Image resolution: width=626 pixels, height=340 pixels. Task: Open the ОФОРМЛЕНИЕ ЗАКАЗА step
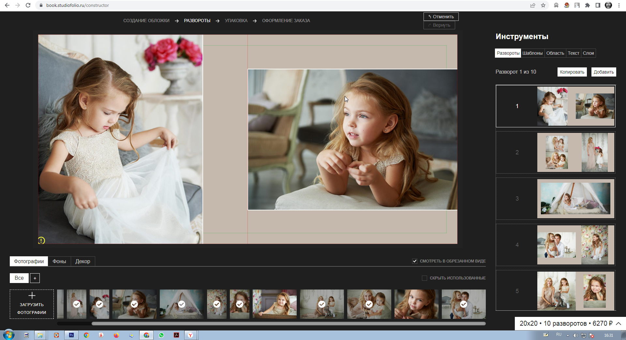(x=286, y=21)
